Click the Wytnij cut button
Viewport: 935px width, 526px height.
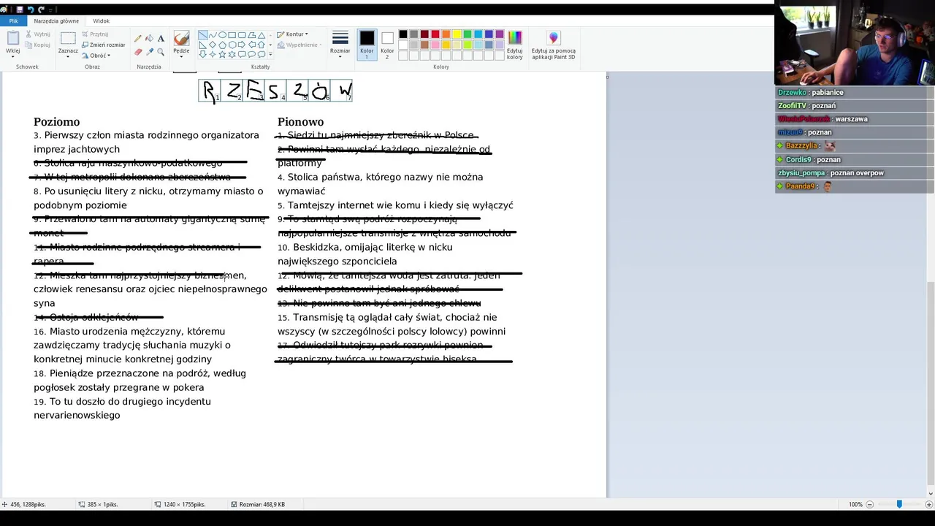coord(37,34)
